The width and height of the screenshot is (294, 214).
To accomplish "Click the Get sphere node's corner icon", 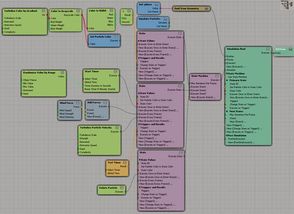I will tap(157, 4).
